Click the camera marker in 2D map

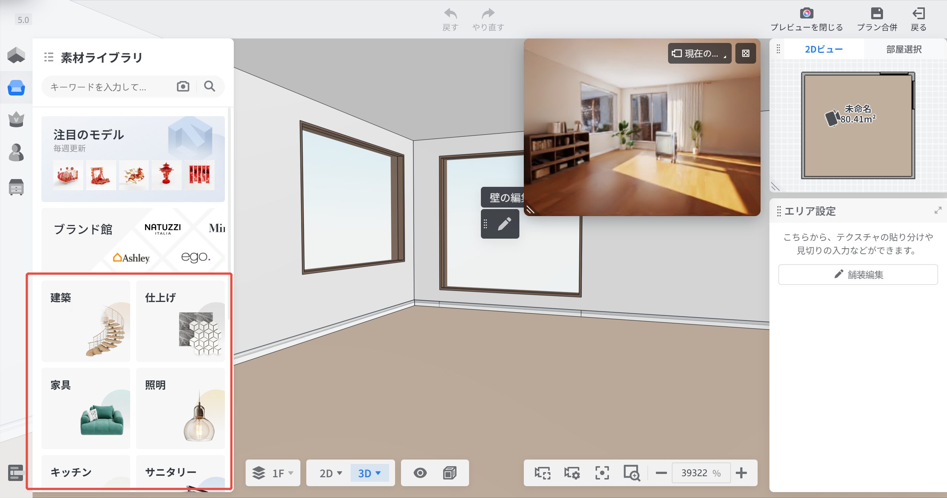(x=832, y=118)
